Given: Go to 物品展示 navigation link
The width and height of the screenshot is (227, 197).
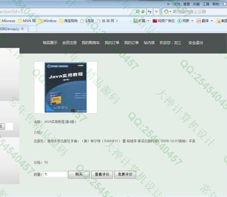Looking at the screenshot, I should click(50, 43).
